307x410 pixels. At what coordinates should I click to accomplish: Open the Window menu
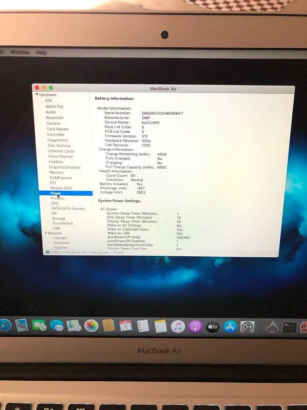20,52
